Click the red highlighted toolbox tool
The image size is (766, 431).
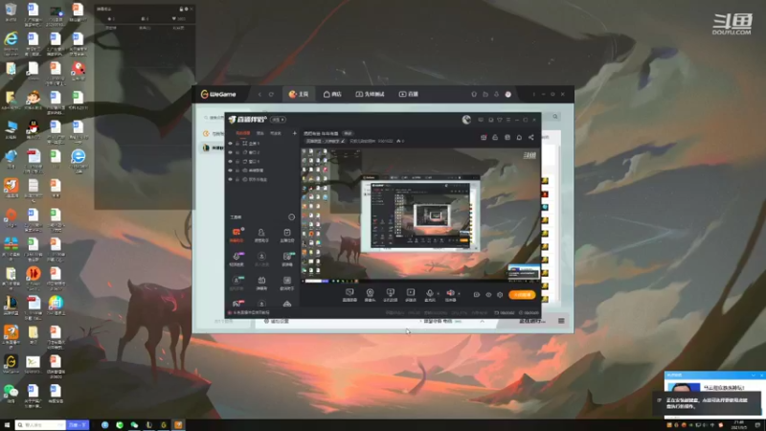click(x=237, y=235)
